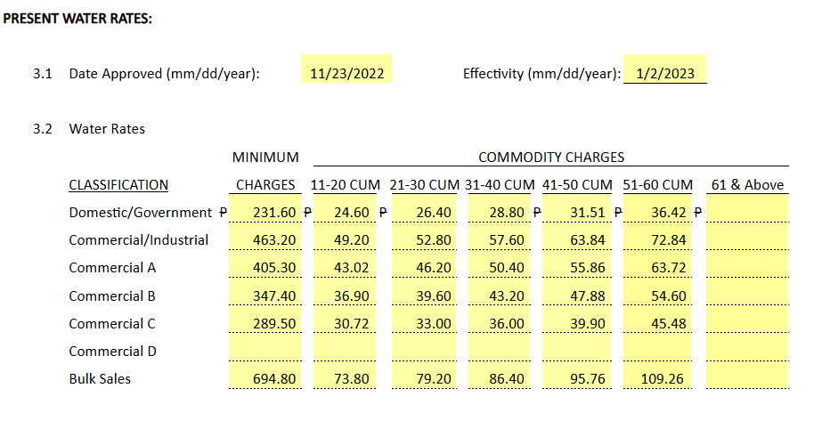Click Commercial/Industrial 41-50 CUM value 63.84
Image resolution: width=830 pixels, height=421 pixels.
[x=576, y=237]
